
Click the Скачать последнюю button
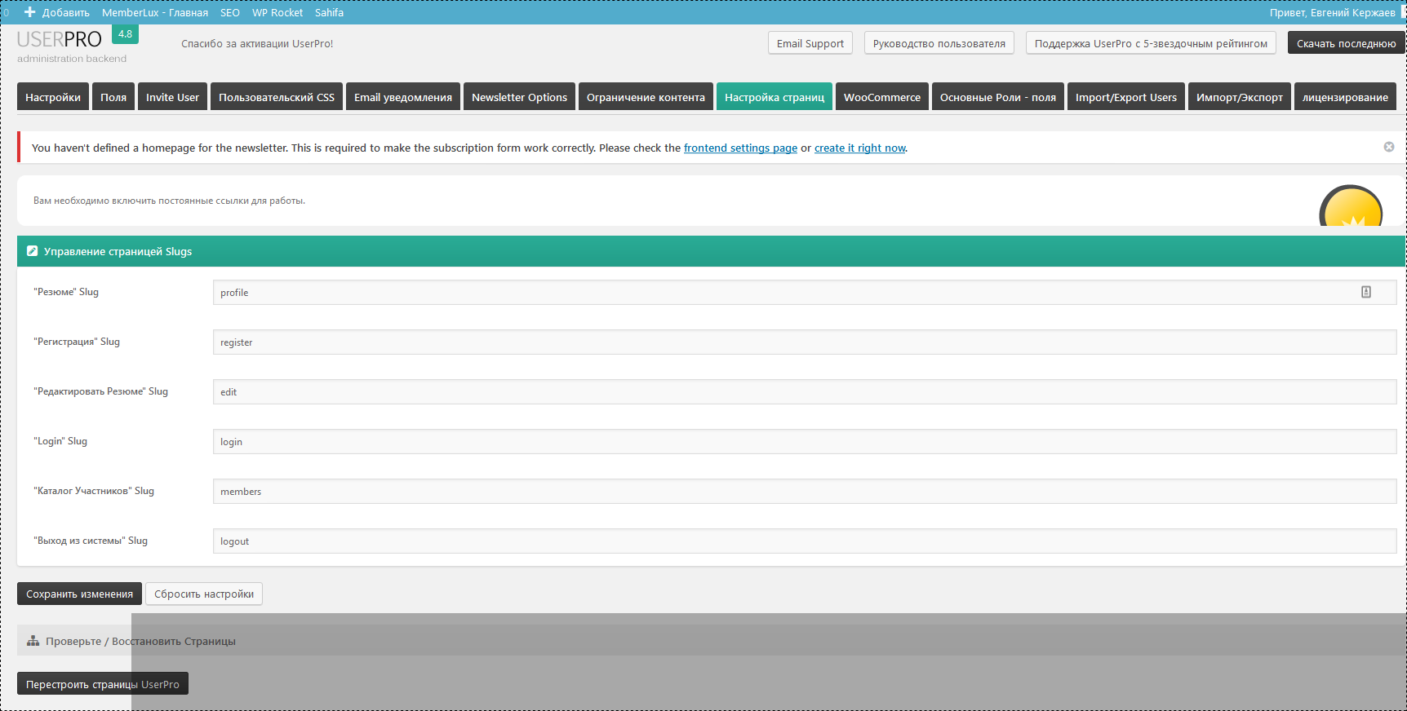(1346, 43)
